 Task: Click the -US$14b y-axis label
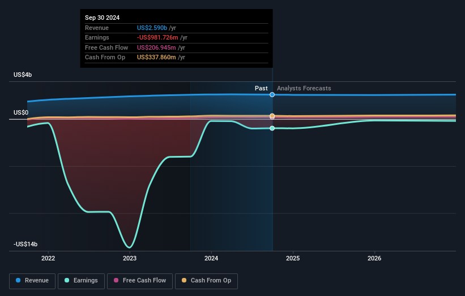click(25, 244)
